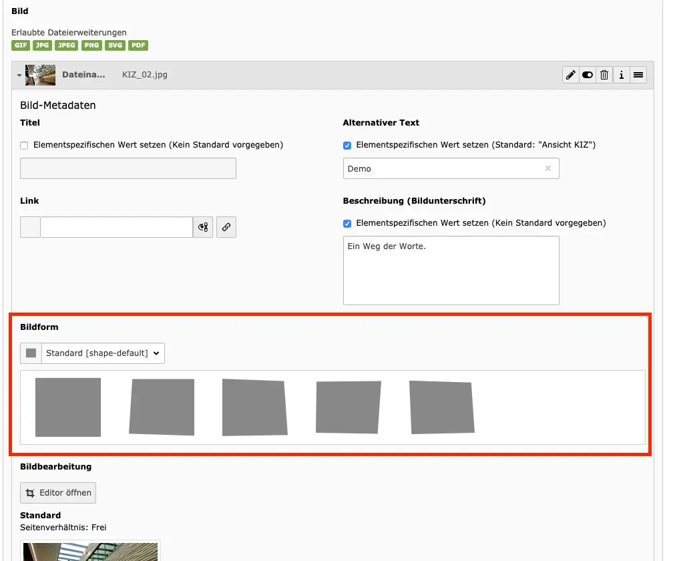Clear the Demo text with the x icon
Viewport: 673px width, 561px height.
click(x=548, y=169)
